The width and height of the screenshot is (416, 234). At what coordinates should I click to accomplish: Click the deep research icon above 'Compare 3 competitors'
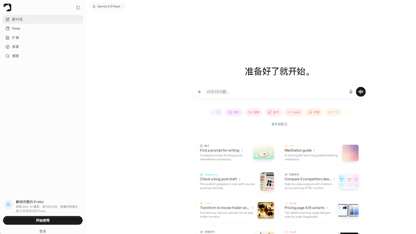point(286,175)
